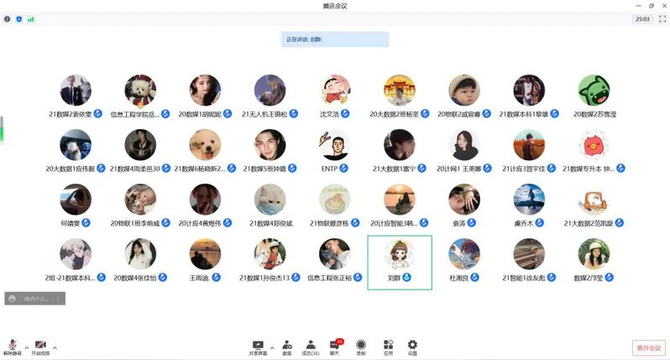Image resolution: width=670 pixels, height=360 pixels.
Task: Click the network signal strength icon
Action: (x=31, y=18)
